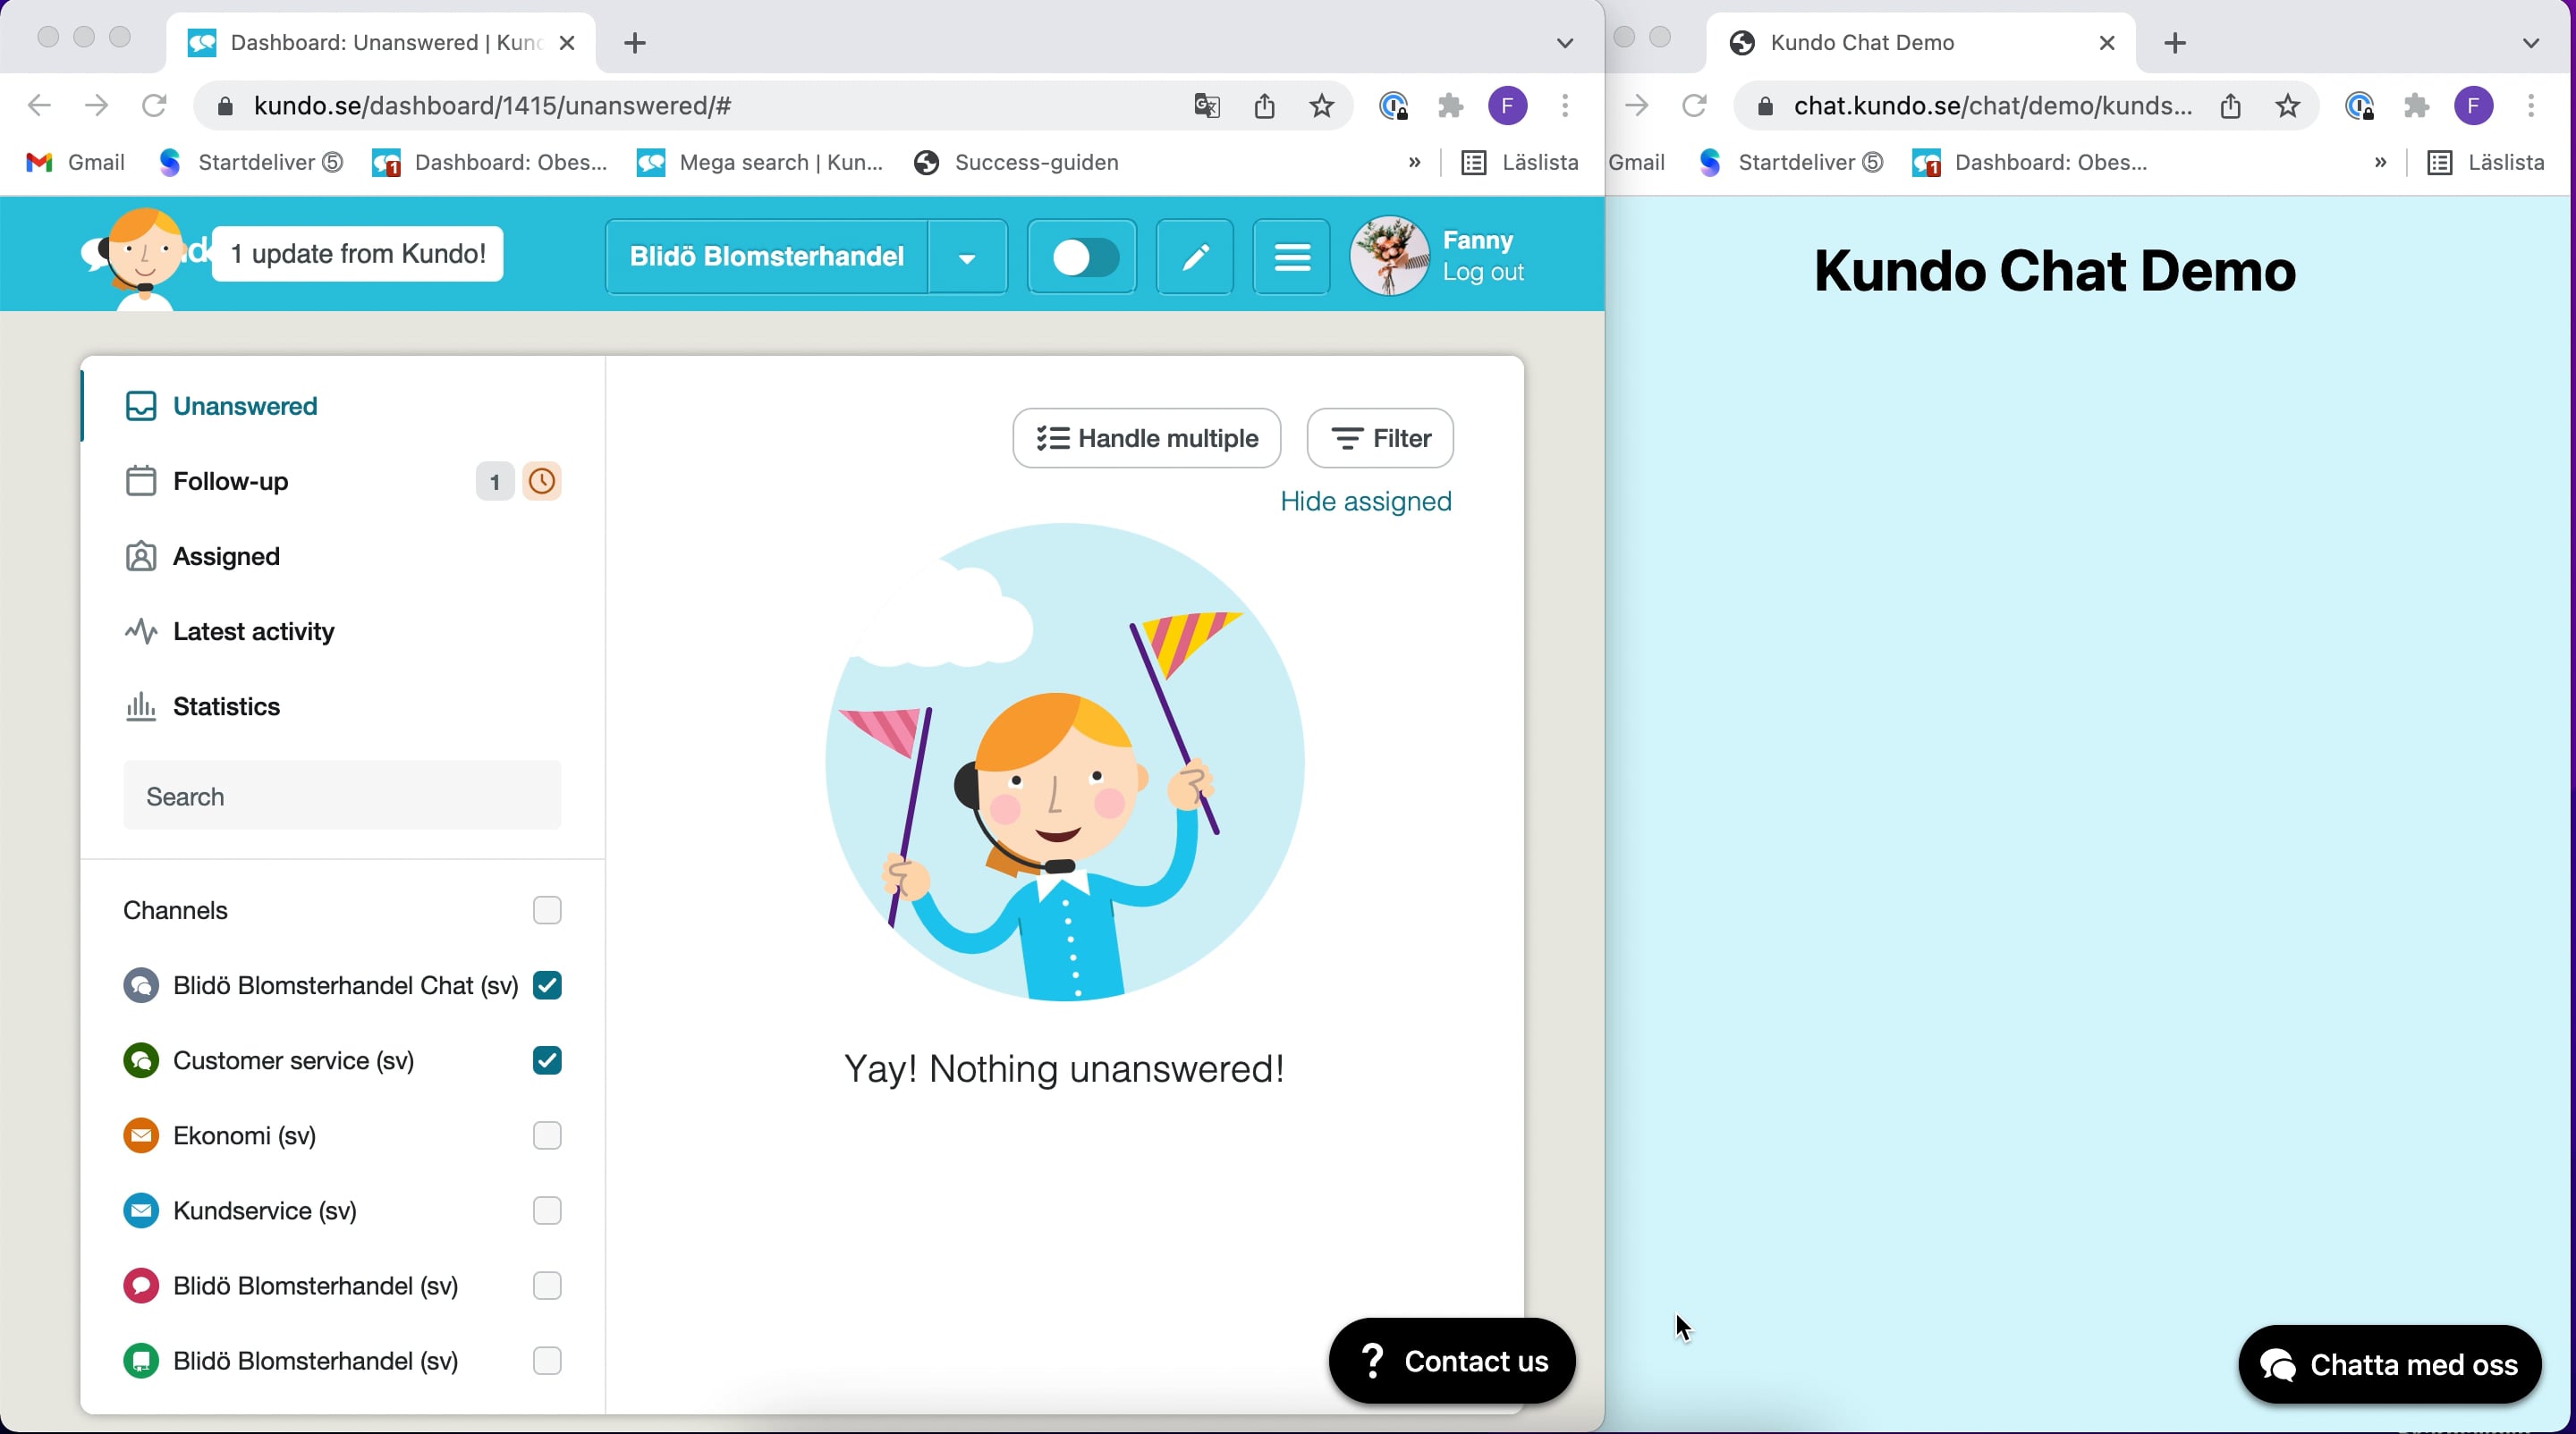Image resolution: width=2576 pixels, height=1434 pixels.
Task: Check the Kundservice (sv) channel
Action: click(x=547, y=1210)
